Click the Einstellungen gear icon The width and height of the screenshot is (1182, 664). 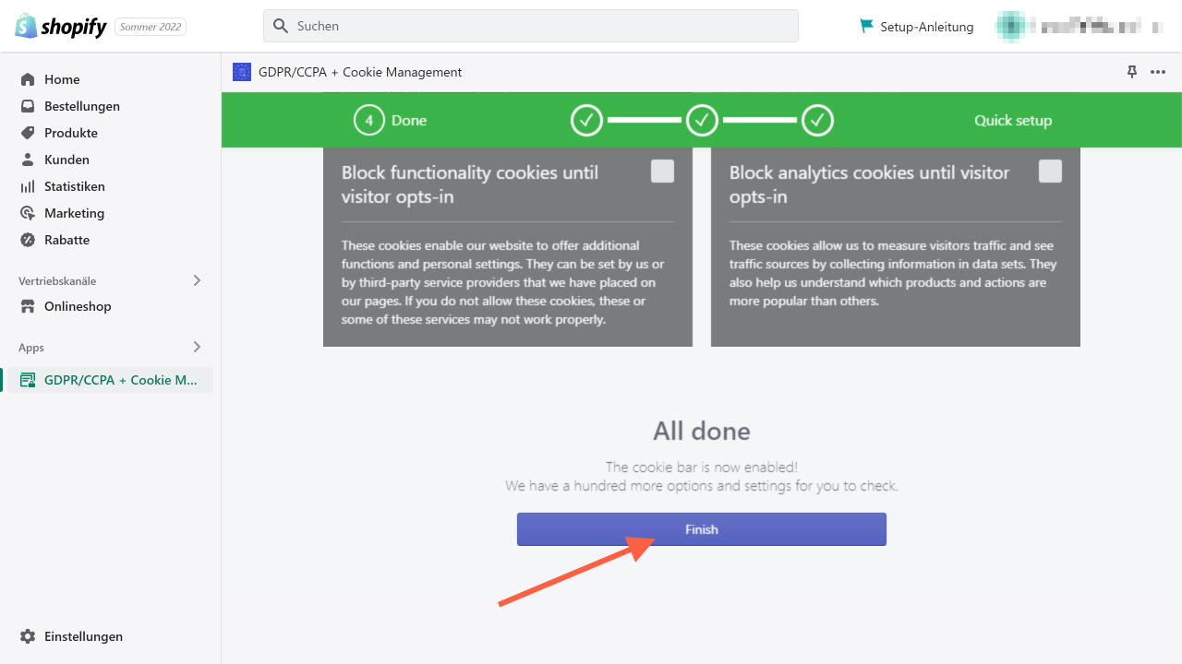(x=28, y=636)
